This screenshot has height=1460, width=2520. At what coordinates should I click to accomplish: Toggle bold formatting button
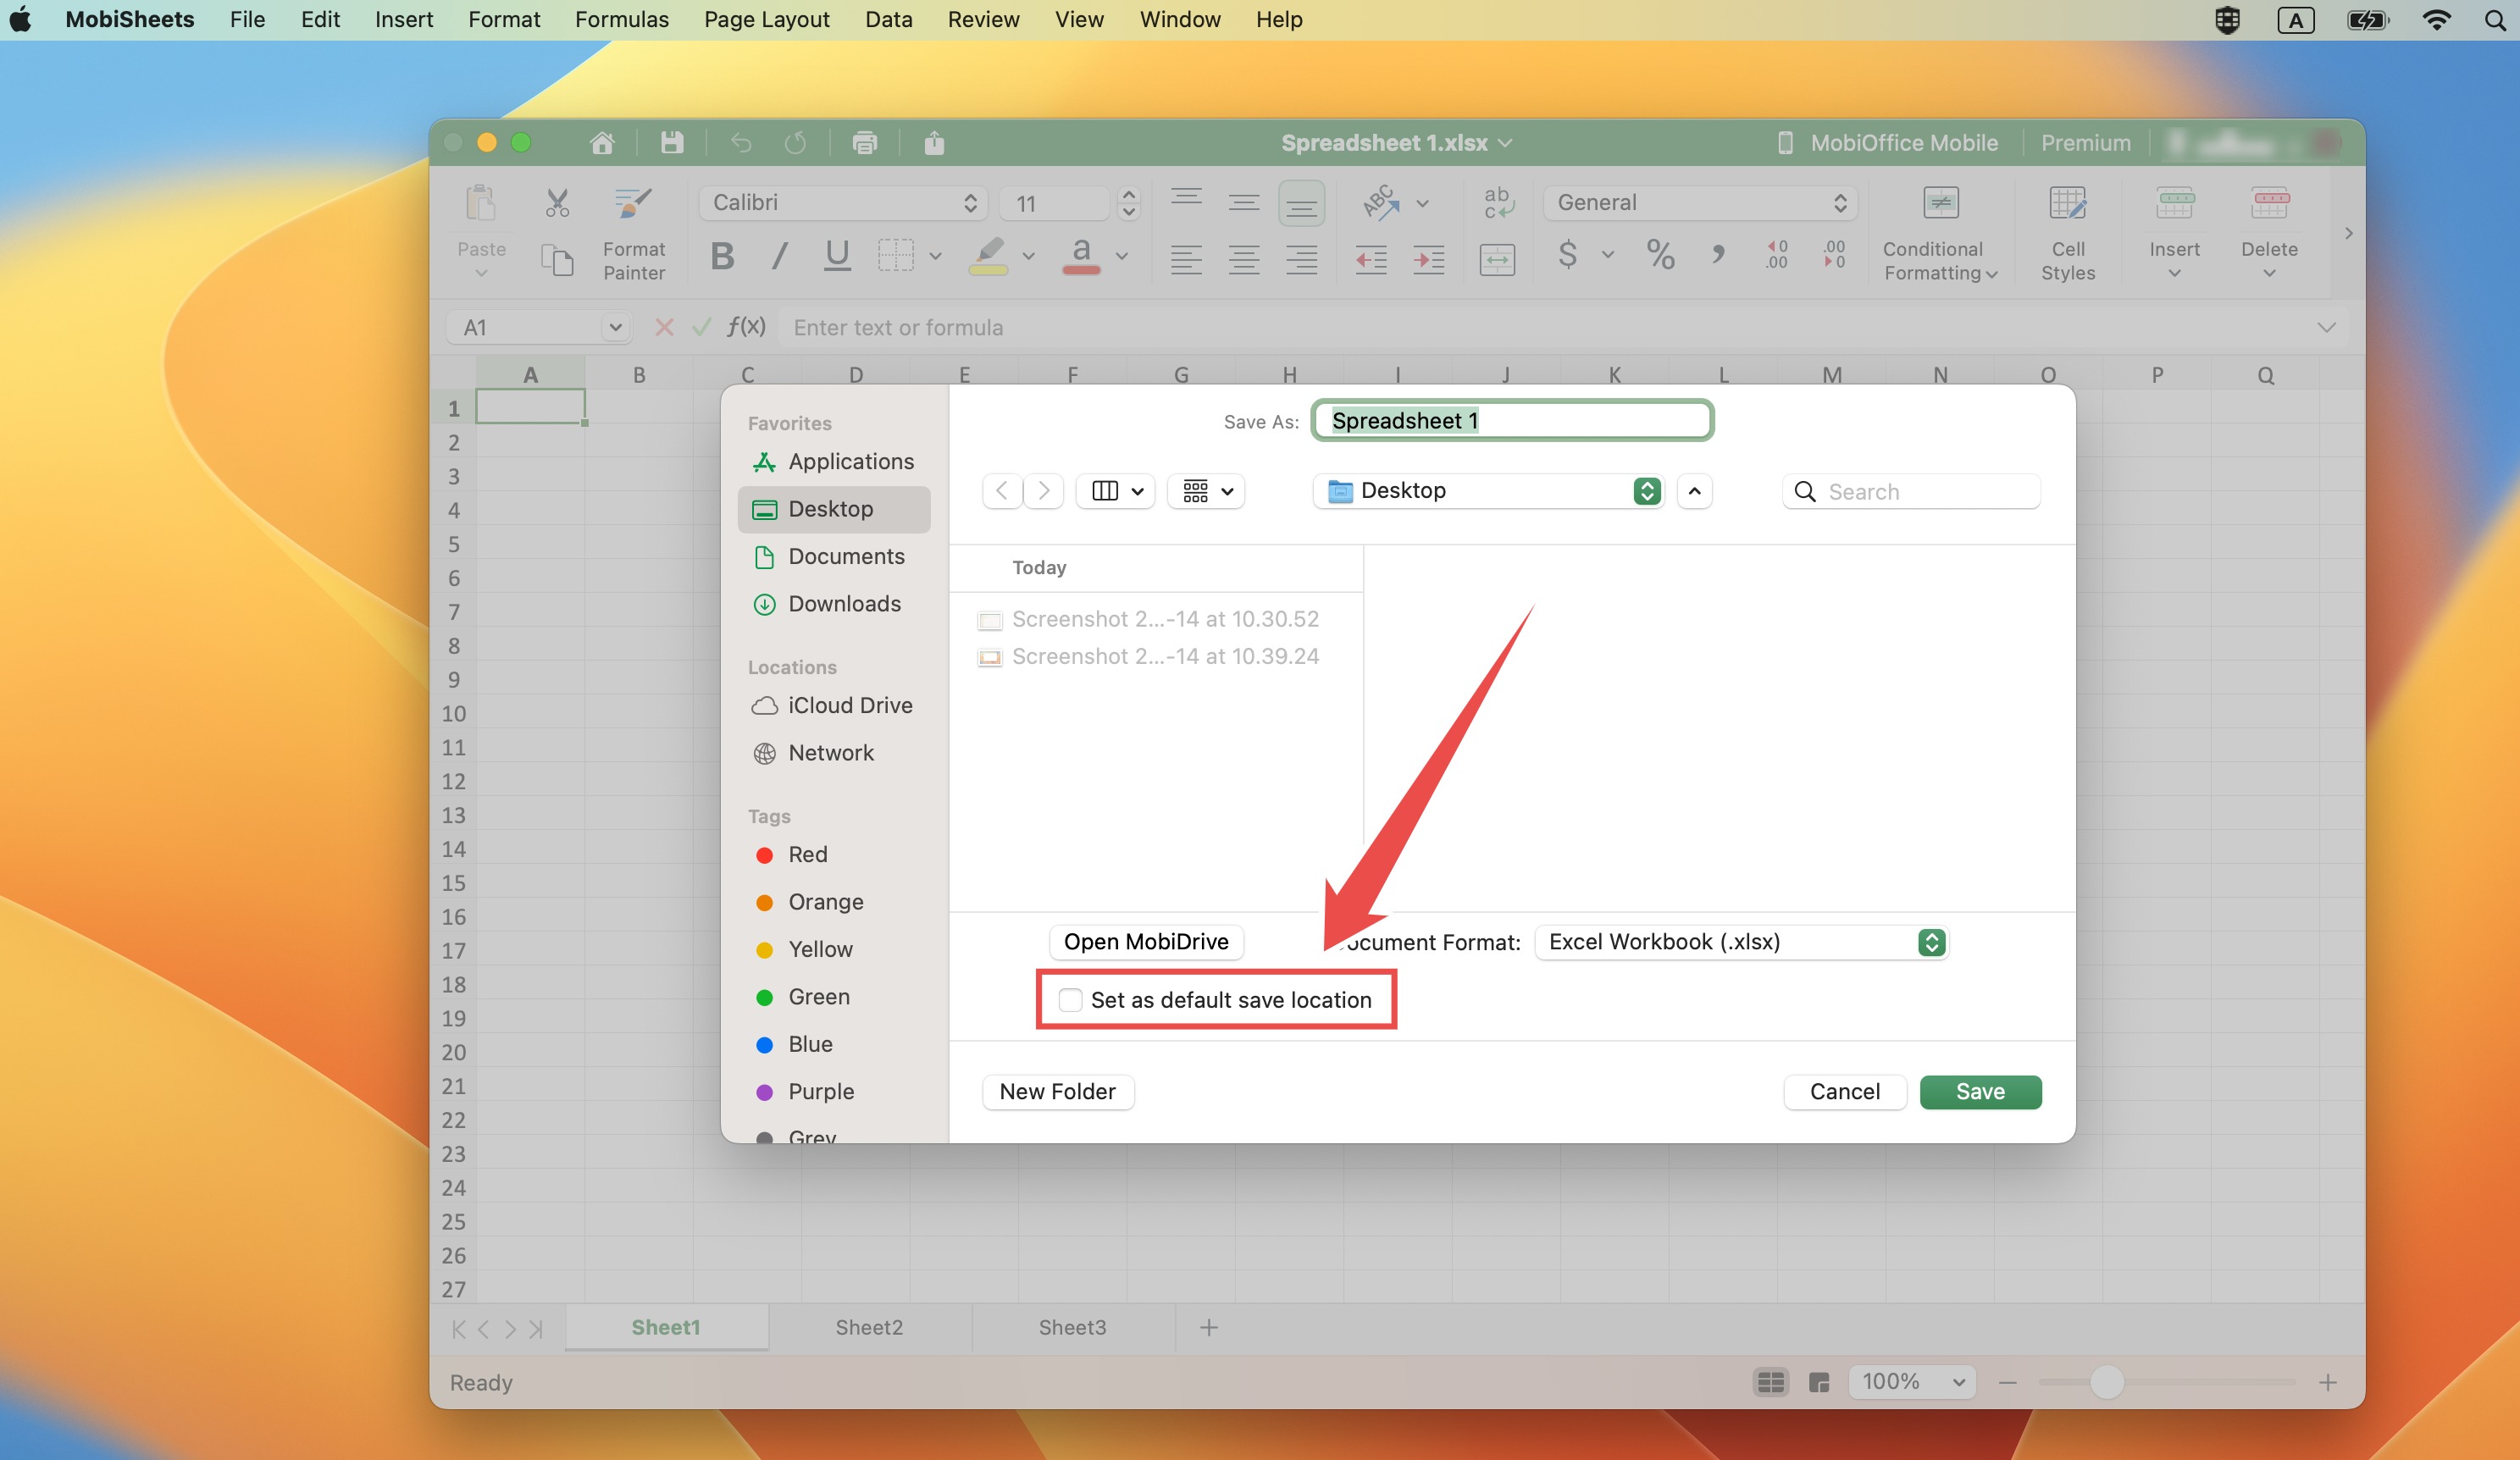tap(722, 256)
